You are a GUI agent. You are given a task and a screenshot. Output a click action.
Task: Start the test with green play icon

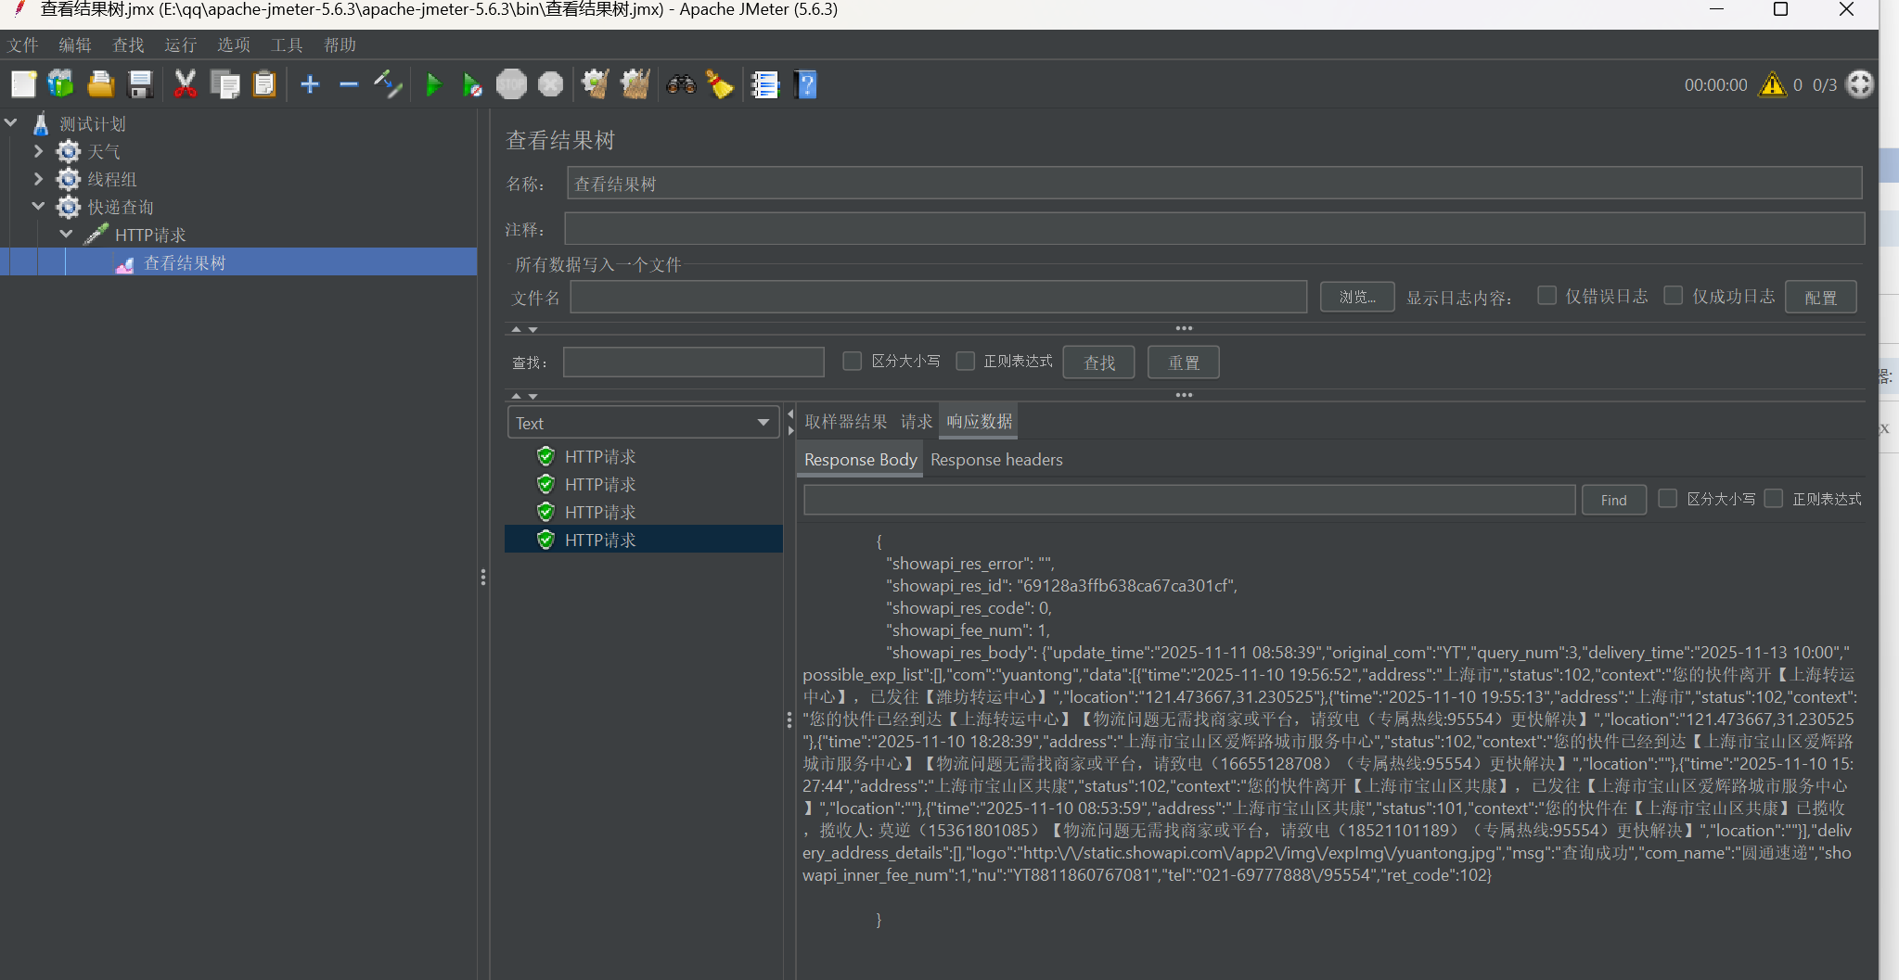[433, 84]
